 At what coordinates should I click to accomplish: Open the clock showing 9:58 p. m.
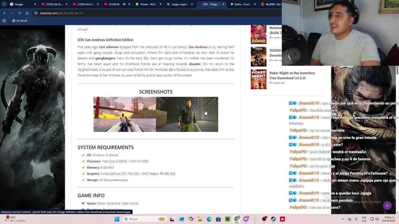click(388, 219)
